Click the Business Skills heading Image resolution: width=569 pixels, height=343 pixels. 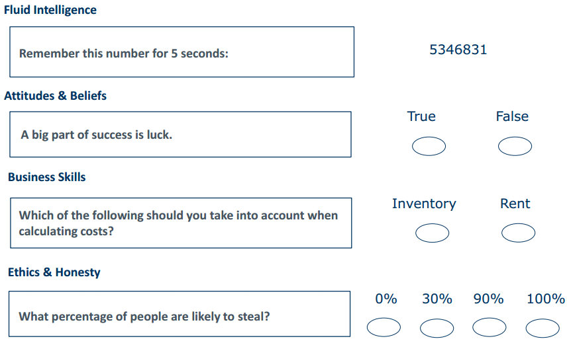click(x=46, y=177)
